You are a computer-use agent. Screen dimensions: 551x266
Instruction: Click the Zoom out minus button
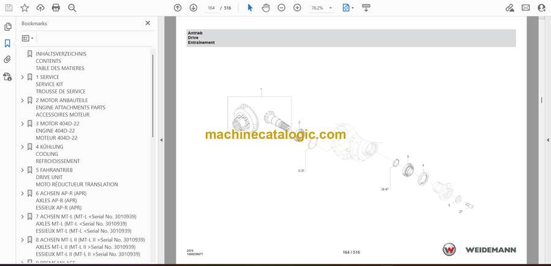pos(282,8)
